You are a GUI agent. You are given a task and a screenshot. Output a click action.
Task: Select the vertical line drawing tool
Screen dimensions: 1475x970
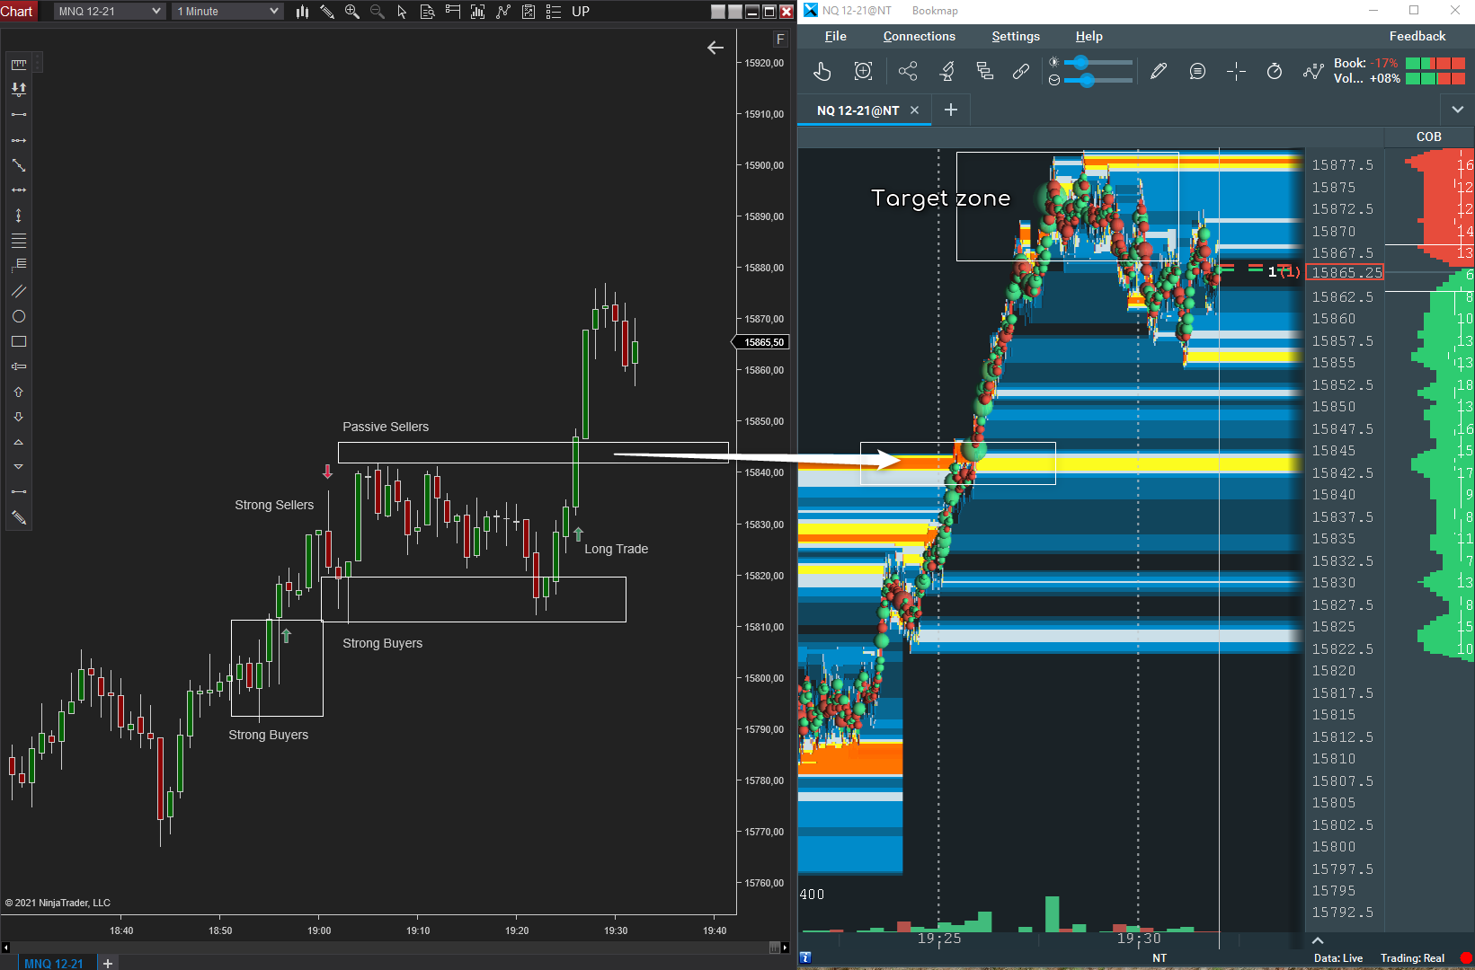(18, 216)
